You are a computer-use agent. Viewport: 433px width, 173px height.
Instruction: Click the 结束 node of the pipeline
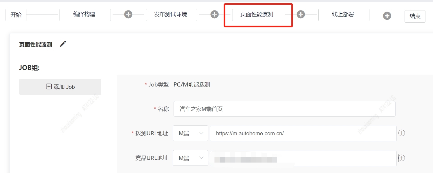click(415, 16)
